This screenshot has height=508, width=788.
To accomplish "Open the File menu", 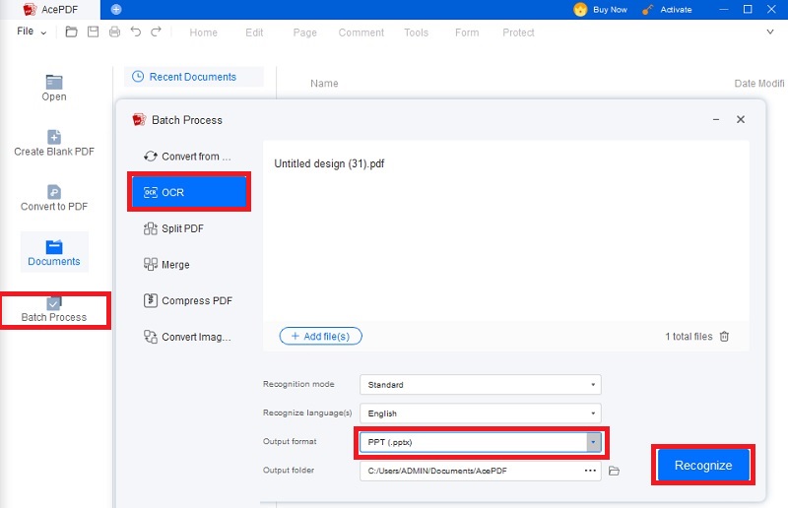I will [x=32, y=32].
